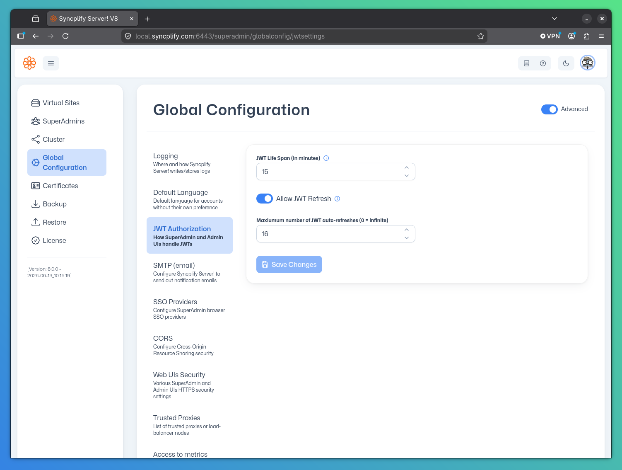
Task: Click Save Changes button
Action: click(x=289, y=264)
